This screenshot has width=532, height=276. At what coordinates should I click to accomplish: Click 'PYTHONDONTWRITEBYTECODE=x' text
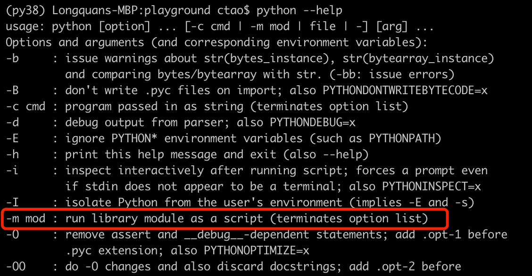coord(405,90)
